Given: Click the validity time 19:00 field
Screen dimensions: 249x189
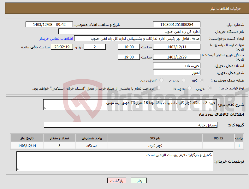Looking at the screenshot, I should (x=129, y=57).
